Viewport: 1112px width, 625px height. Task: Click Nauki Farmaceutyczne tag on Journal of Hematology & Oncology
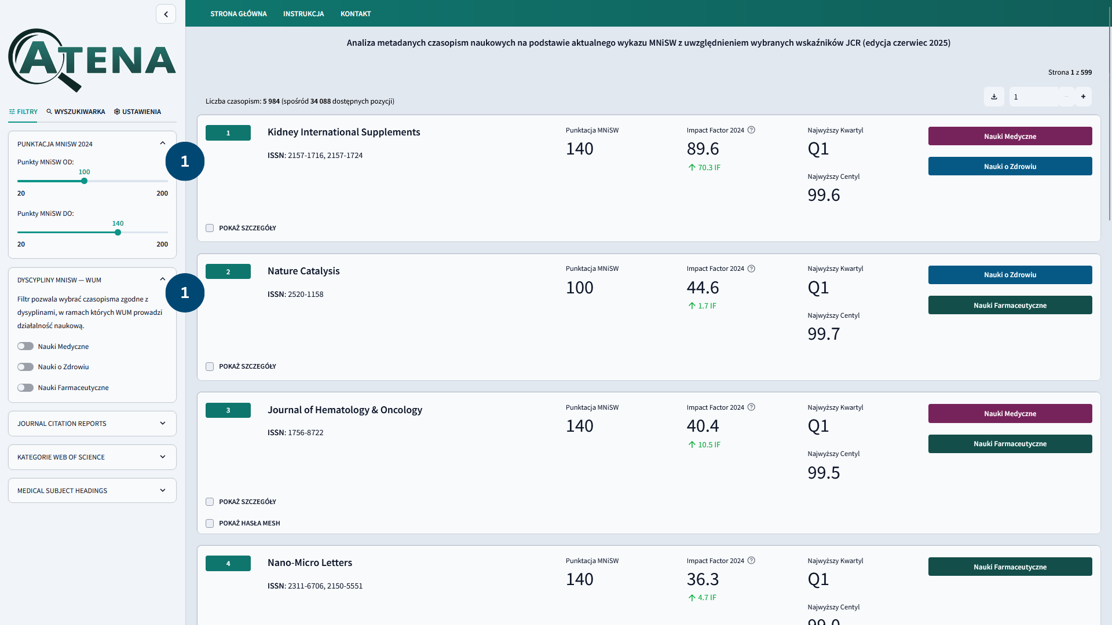tap(1010, 444)
